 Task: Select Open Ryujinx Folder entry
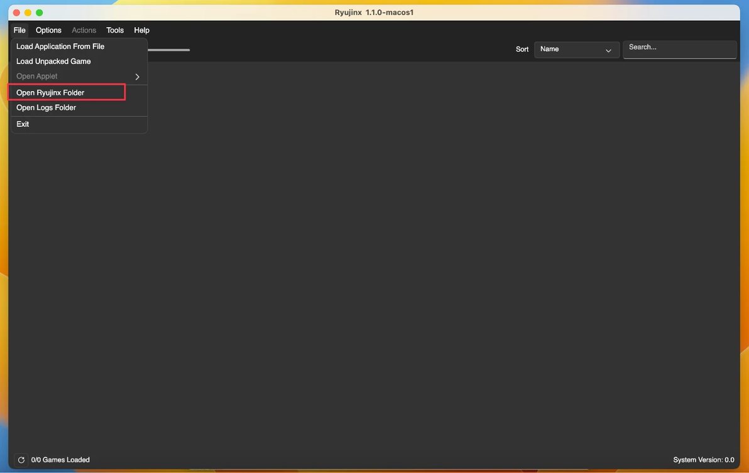click(x=79, y=92)
